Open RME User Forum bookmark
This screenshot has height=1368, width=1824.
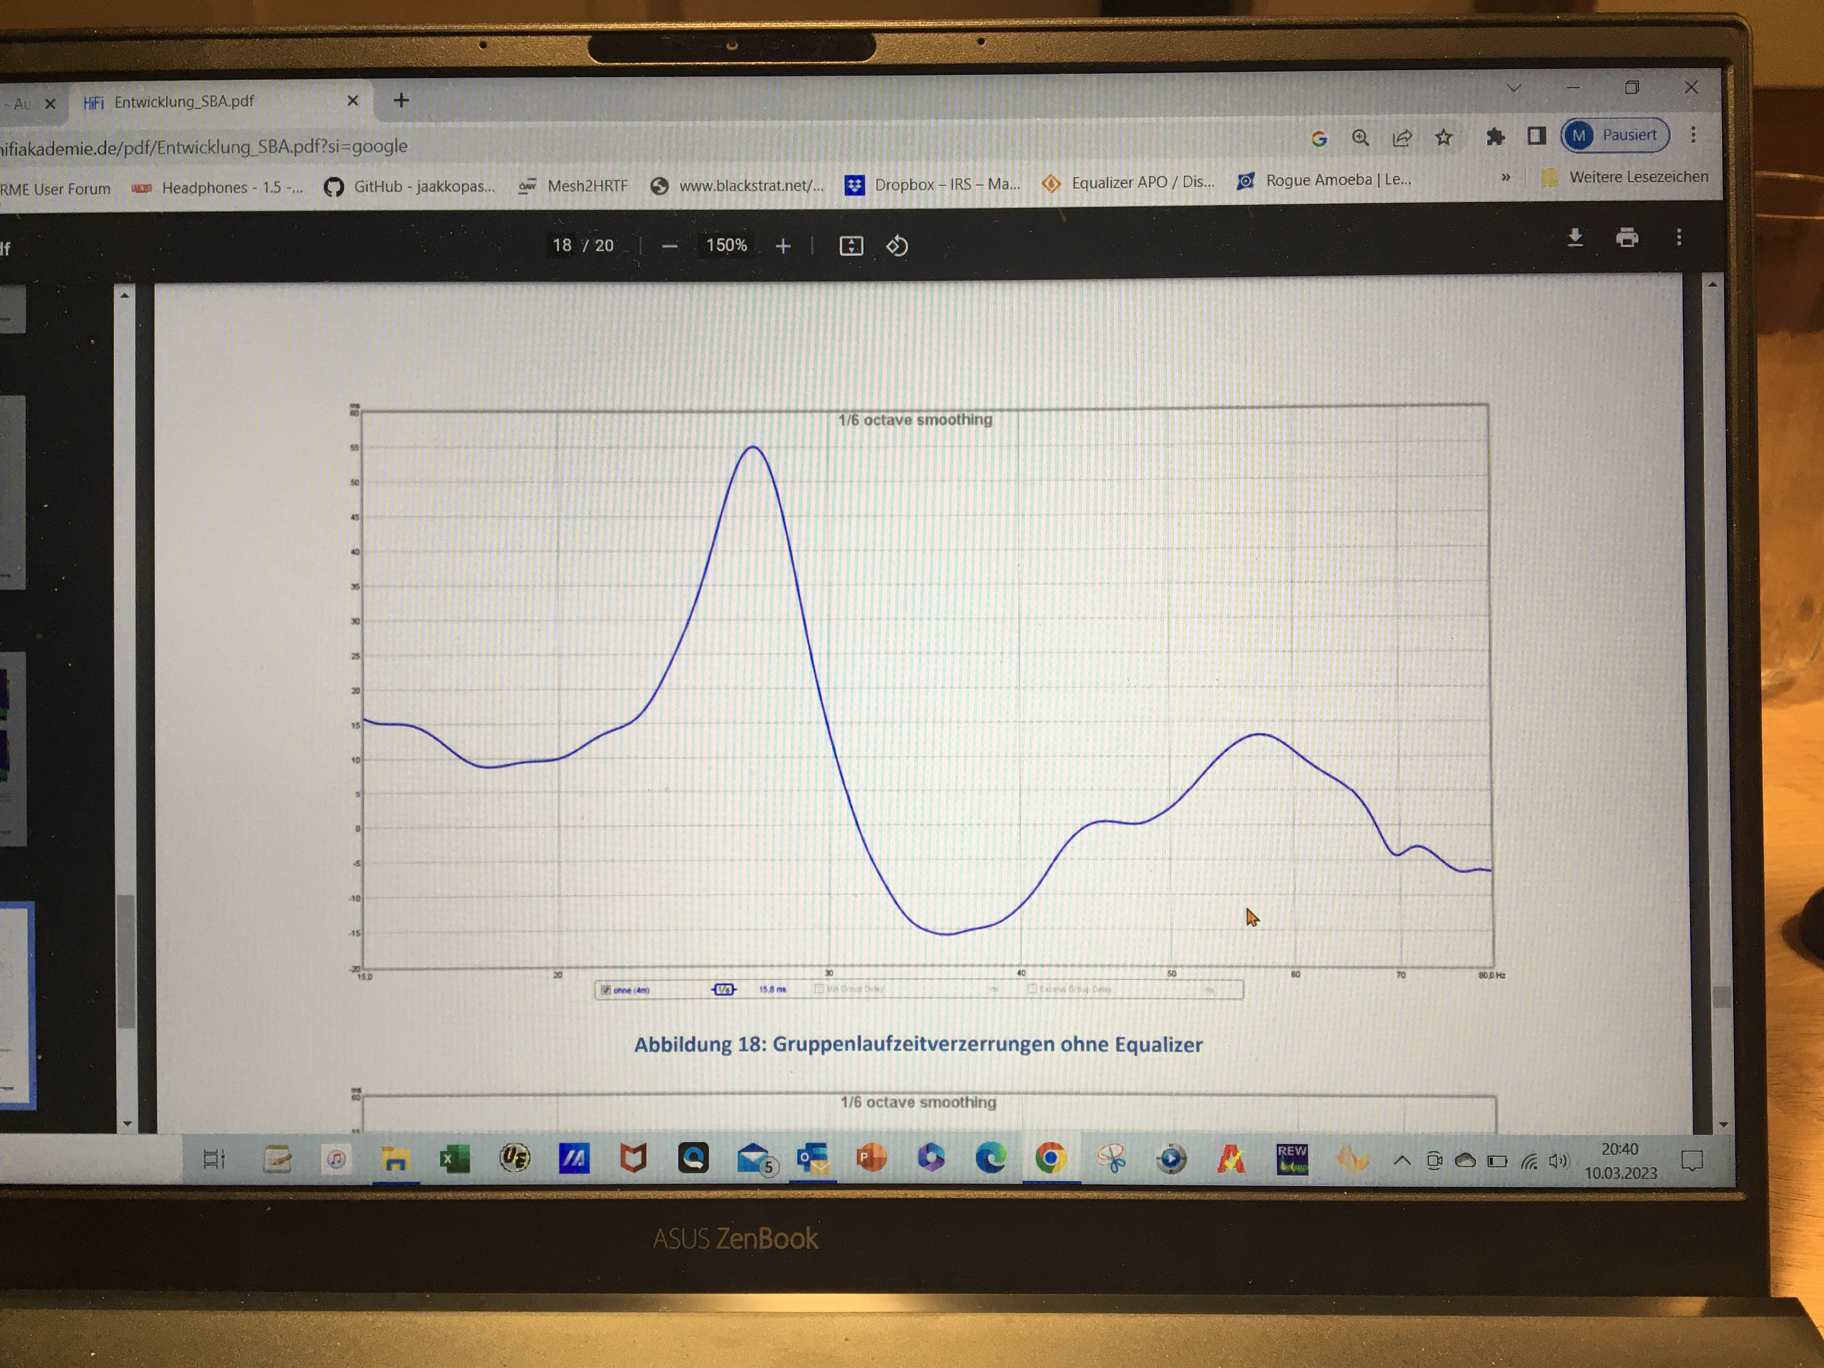[54, 189]
